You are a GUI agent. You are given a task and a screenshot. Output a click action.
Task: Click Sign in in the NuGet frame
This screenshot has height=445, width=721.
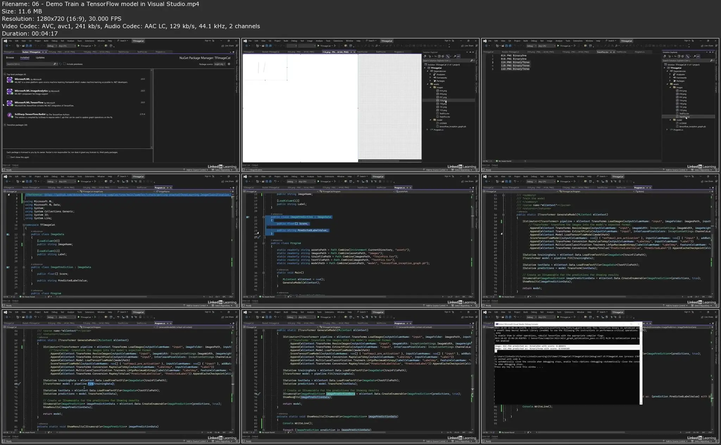pyautogui.click(x=208, y=41)
